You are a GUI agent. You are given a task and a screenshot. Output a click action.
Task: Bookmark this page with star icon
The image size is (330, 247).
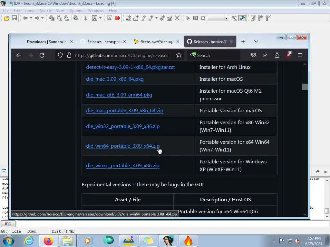pos(179,55)
